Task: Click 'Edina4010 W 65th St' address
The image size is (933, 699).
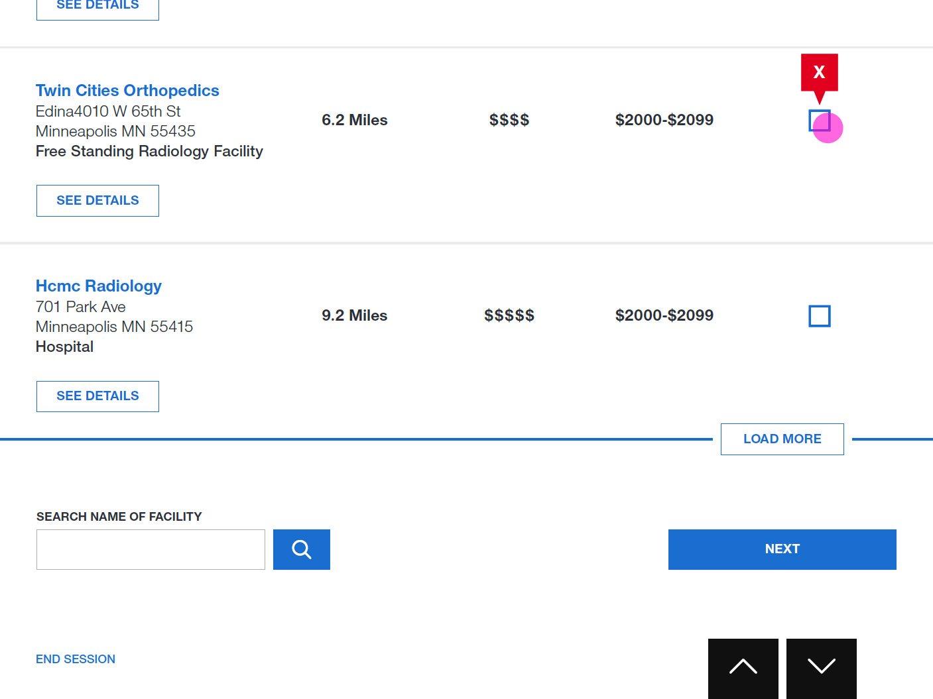Action: [x=108, y=111]
